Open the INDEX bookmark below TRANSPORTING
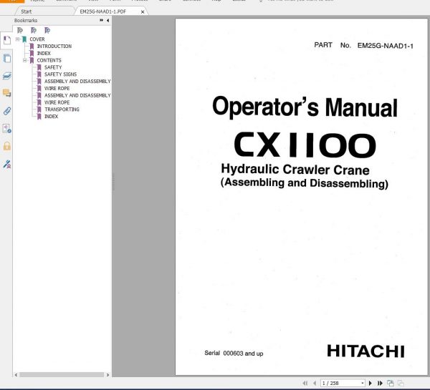This screenshot has width=430, height=390. coord(52,117)
